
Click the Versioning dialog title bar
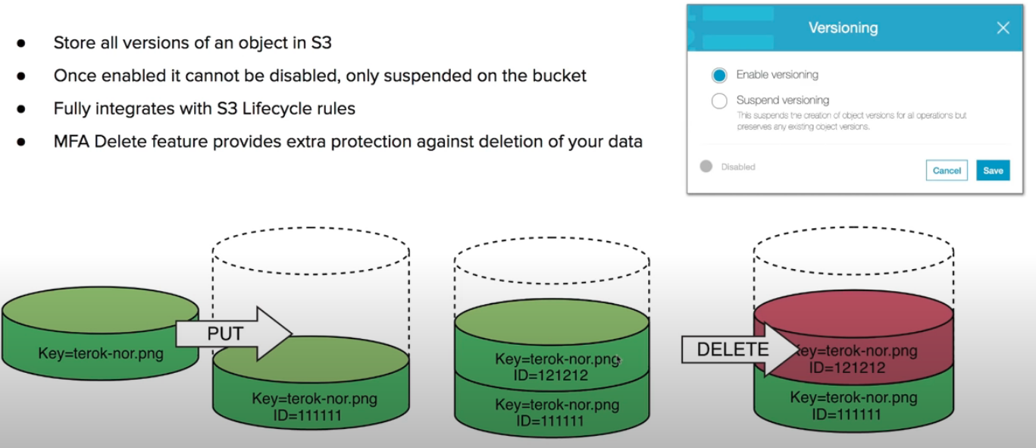point(843,27)
